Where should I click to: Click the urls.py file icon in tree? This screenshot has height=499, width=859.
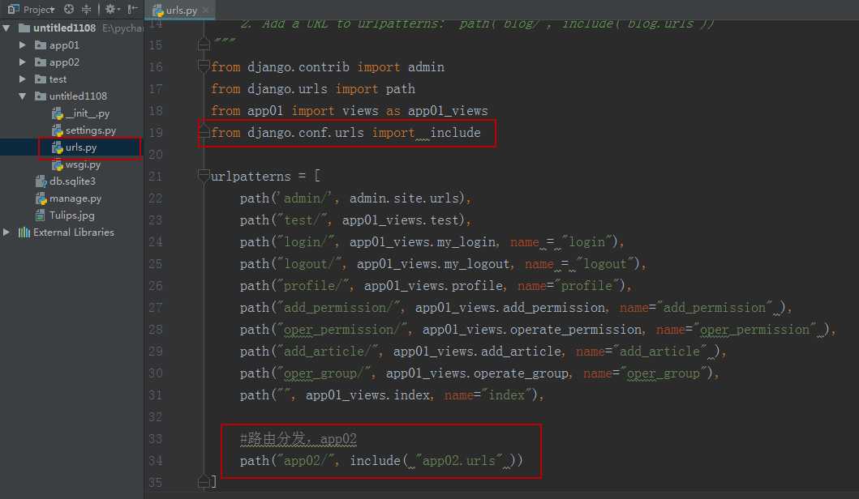pos(57,147)
